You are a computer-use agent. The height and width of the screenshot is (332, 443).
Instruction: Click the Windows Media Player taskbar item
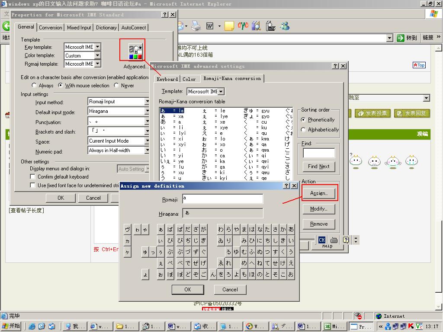click(256, 326)
